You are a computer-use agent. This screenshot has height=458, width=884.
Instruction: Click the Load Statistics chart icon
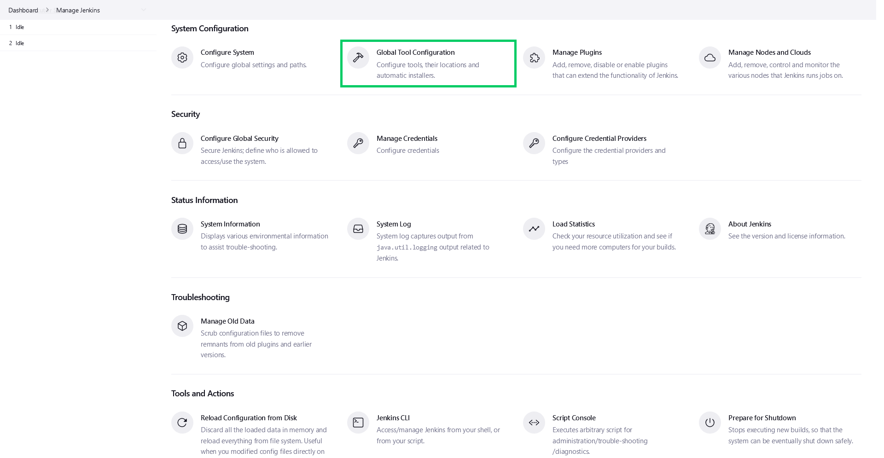click(534, 229)
